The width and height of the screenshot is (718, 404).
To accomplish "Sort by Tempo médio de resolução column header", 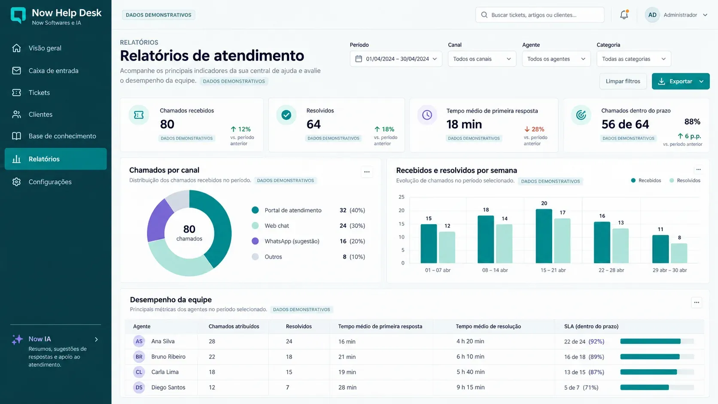I will 488,326.
